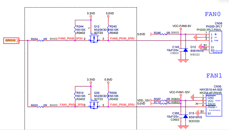Click the FAN1 title text

pyautogui.click(x=214, y=76)
